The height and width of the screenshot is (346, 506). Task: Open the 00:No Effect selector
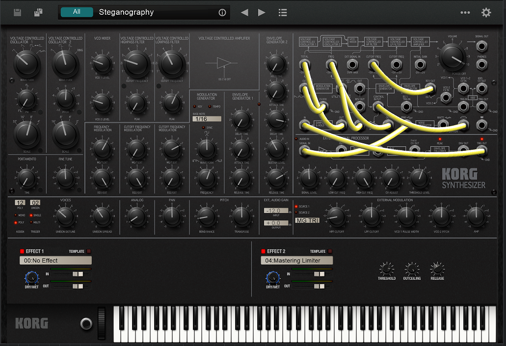(x=55, y=261)
